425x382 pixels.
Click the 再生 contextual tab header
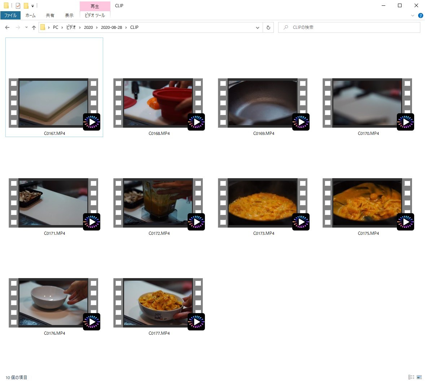[x=95, y=6]
